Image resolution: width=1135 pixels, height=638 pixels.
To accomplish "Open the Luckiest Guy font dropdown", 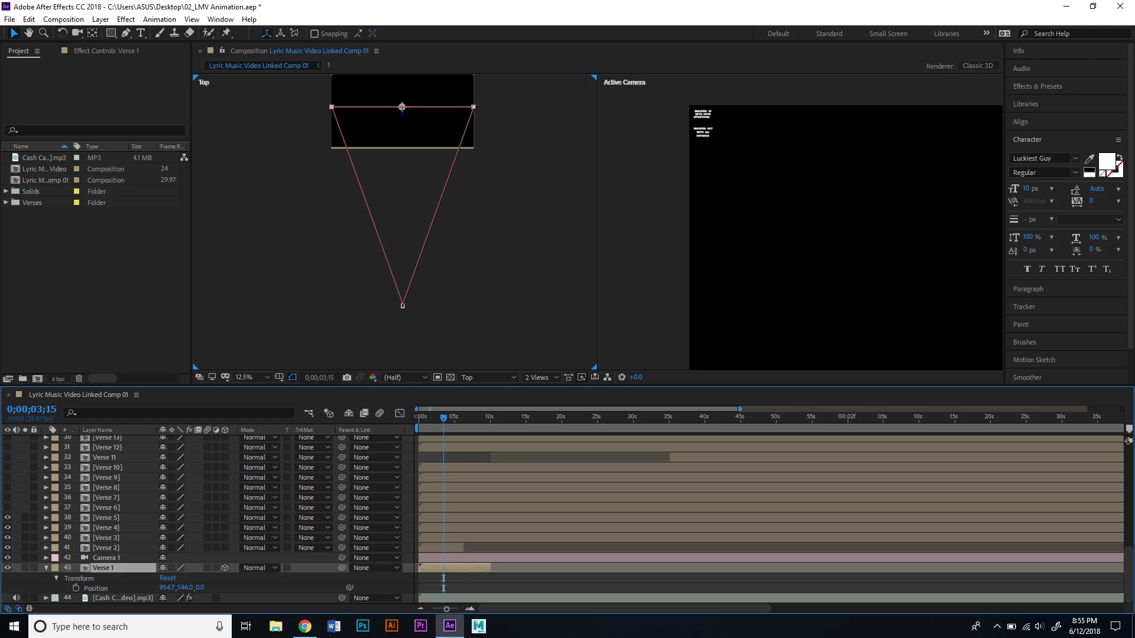I will point(1075,158).
